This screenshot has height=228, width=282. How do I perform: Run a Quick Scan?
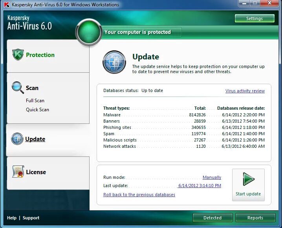pos(37,110)
